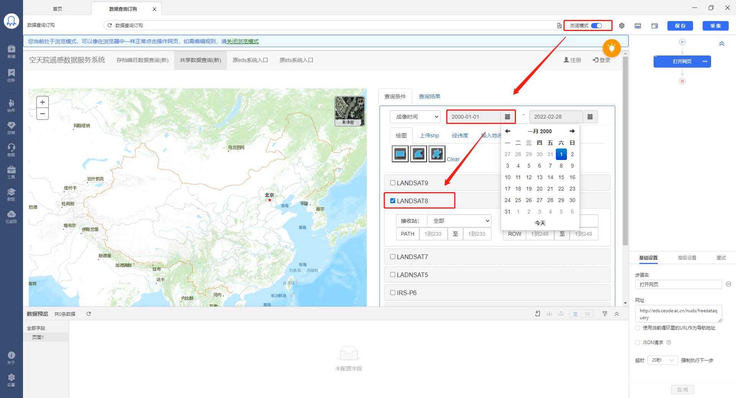The width and height of the screenshot is (736, 398).
Task: Click the orange lightbulb tips button
Action: [x=611, y=48]
